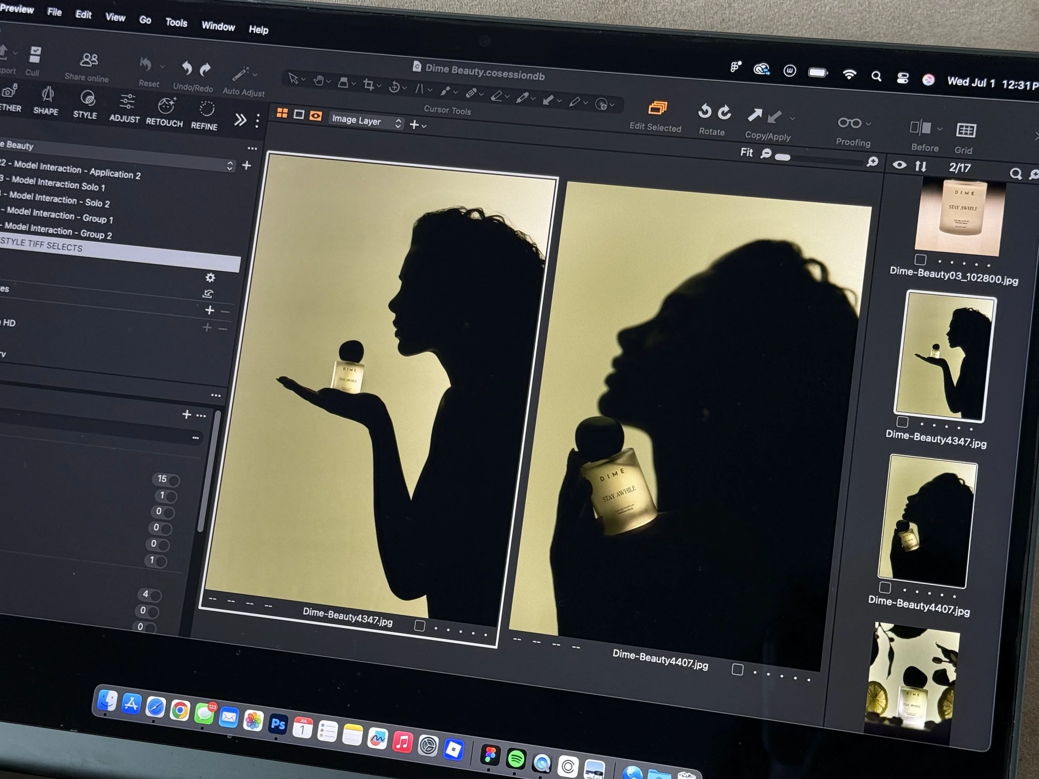Screen dimensions: 1039x779
Task: Open Photoshop from the Dock
Action: (278, 724)
